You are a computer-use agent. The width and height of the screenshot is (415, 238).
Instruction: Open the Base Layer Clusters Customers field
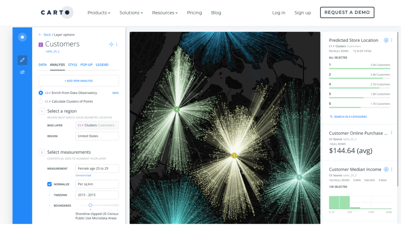pyautogui.click(x=97, y=125)
